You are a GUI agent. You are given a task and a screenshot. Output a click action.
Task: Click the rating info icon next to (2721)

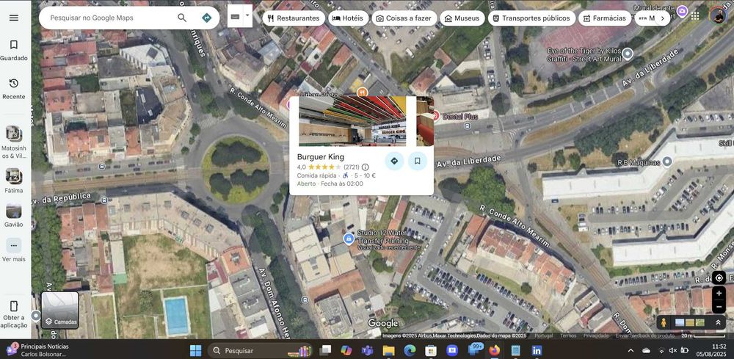point(365,167)
